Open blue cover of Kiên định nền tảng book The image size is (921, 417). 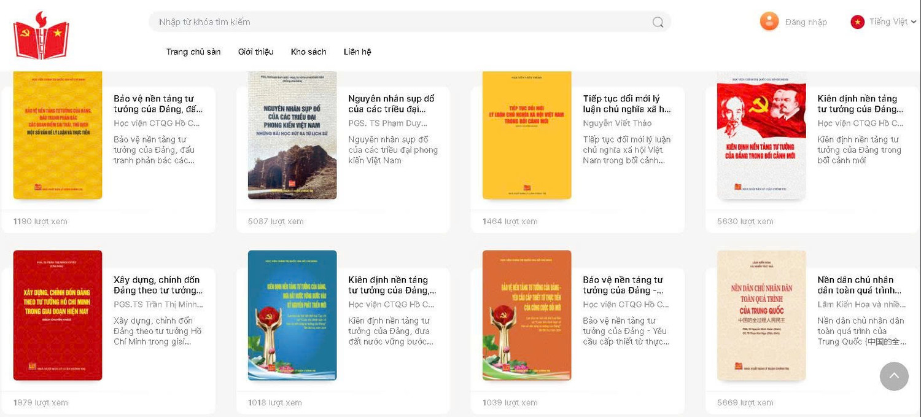tap(292, 315)
